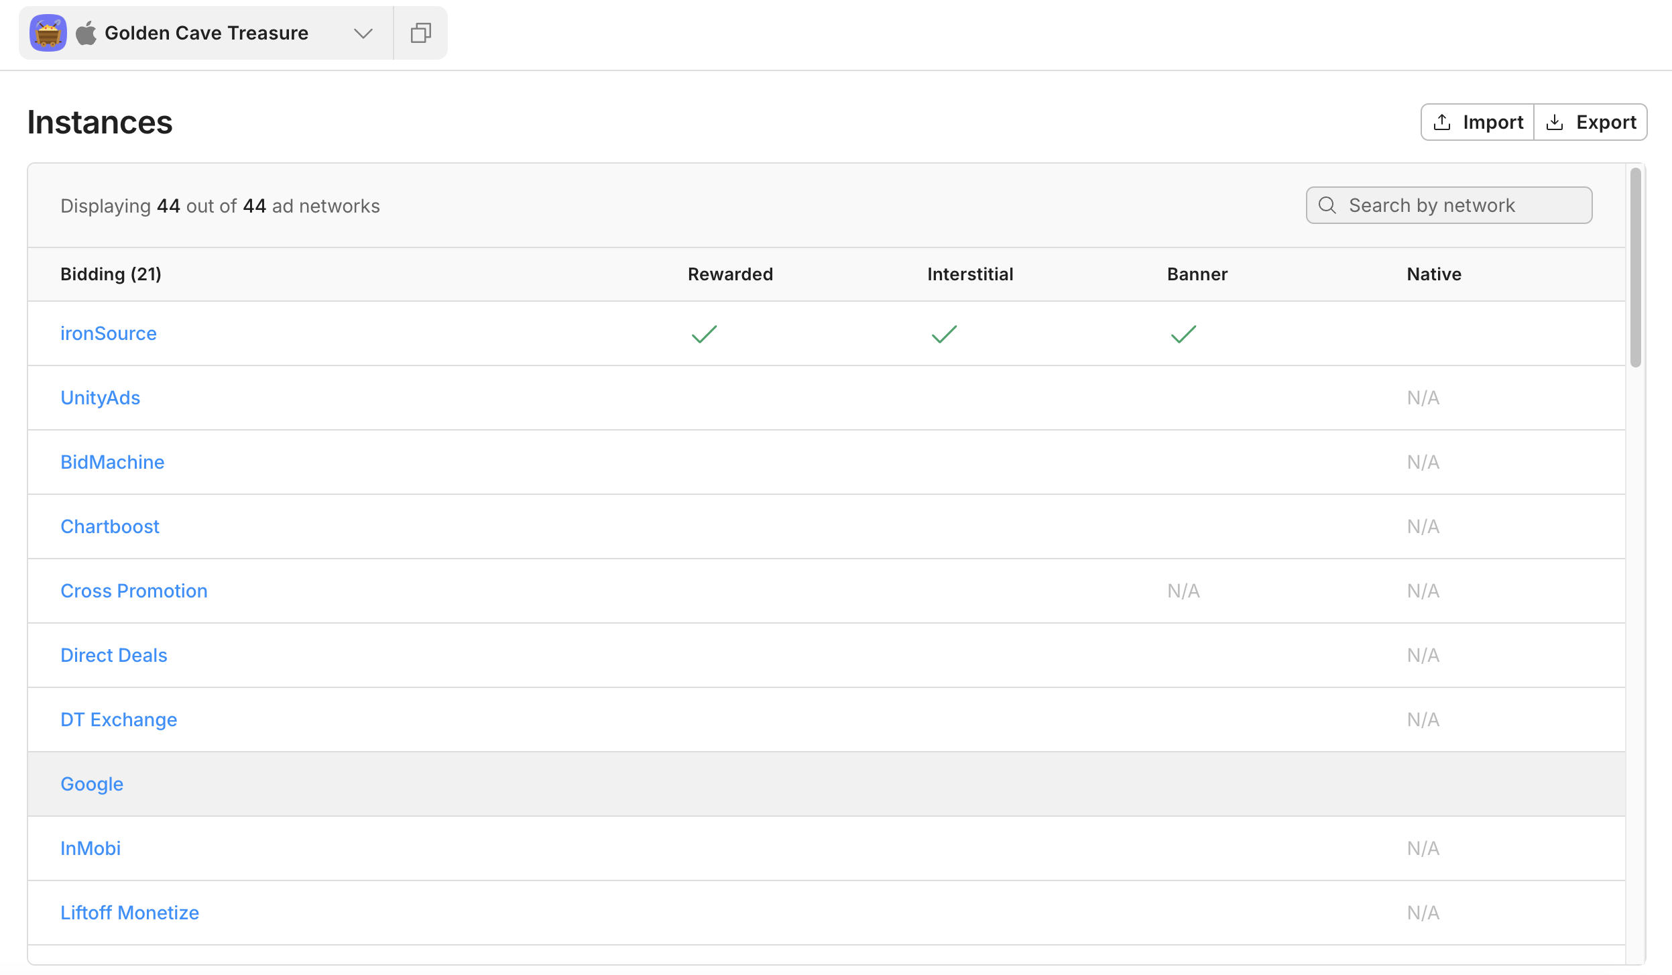
Task: Click the Apple platform icon
Action: point(86,33)
